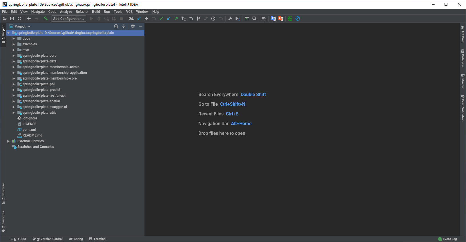Screen dimensions: 466x242
Task: Open the Ant Build side panel
Action: [x=463, y=34]
